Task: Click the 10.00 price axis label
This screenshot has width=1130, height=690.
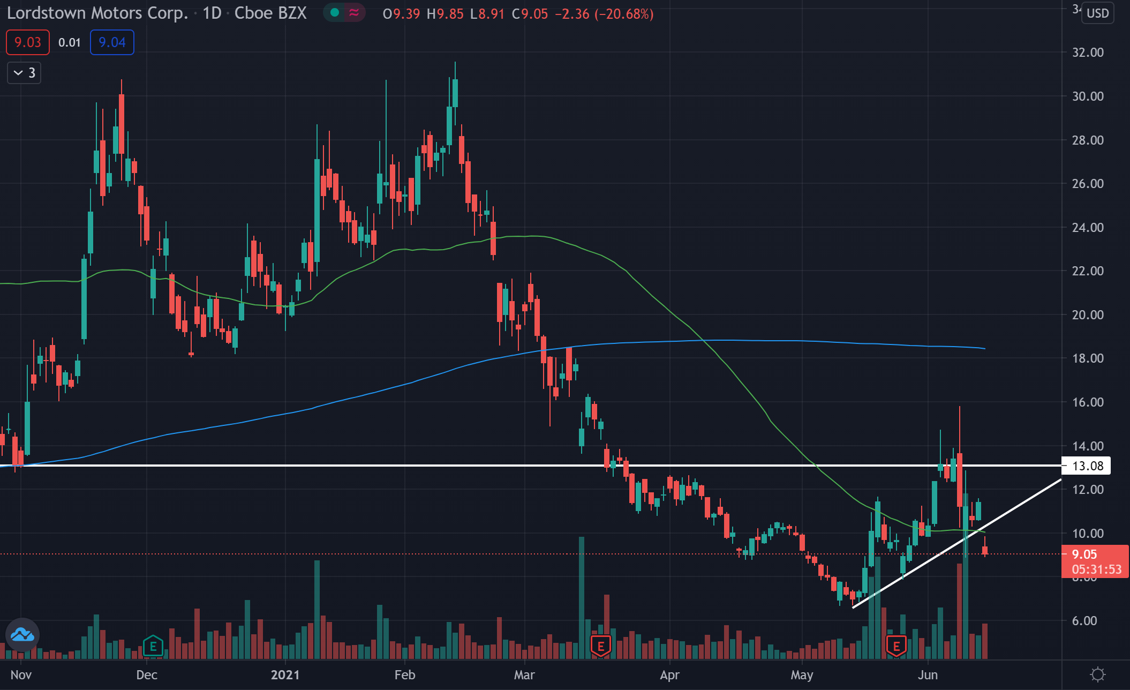Action: pyautogui.click(x=1088, y=534)
